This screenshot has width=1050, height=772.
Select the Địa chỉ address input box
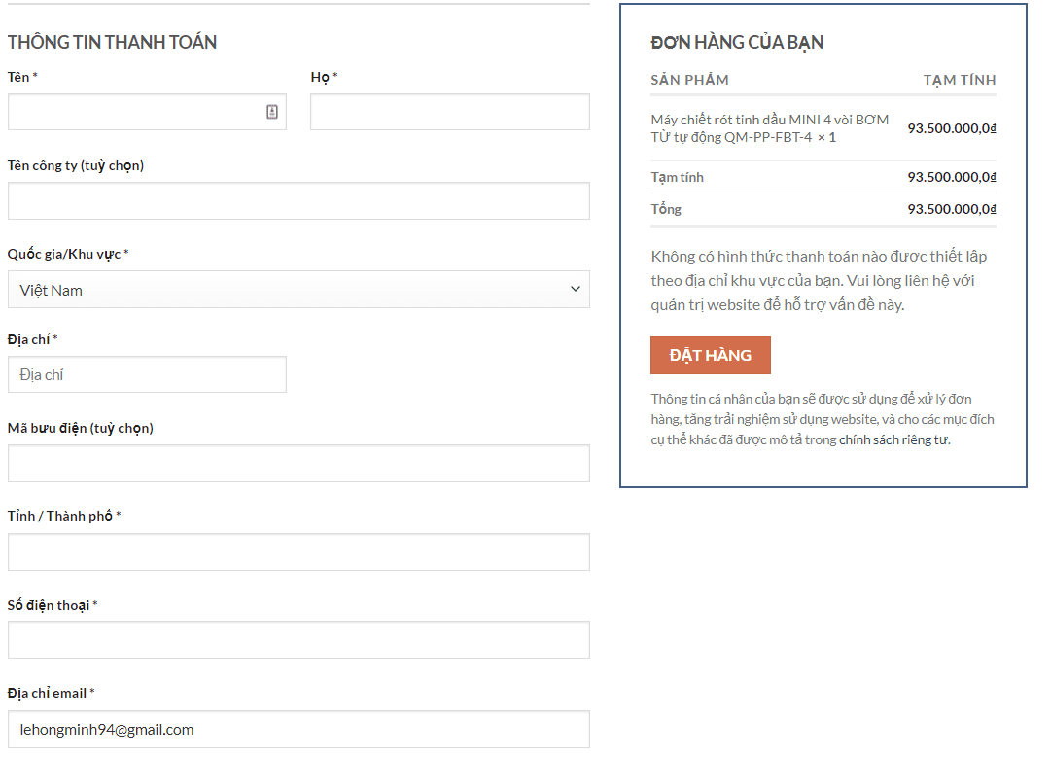pyautogui.click(x=147, y=374)
